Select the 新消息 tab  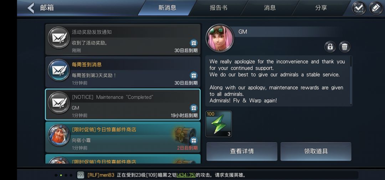pos(167,8)
